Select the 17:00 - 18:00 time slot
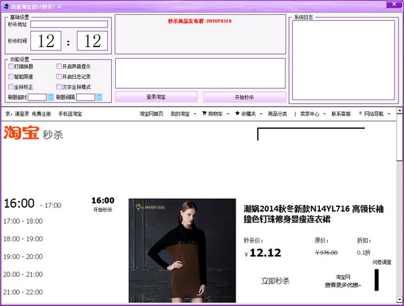Image resolution: width=404 pixels, height=306 pixels. point(23,221)
